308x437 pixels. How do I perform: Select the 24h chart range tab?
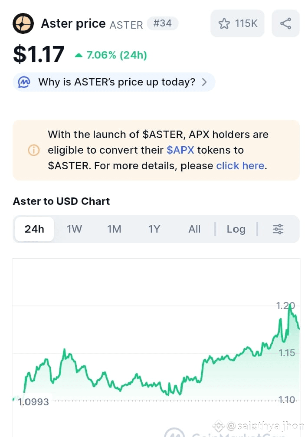coord(34,229)
